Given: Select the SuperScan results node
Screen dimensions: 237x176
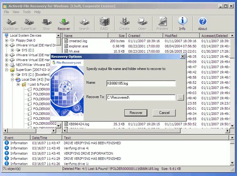Looking at the screenshot, I should (33, 70).
